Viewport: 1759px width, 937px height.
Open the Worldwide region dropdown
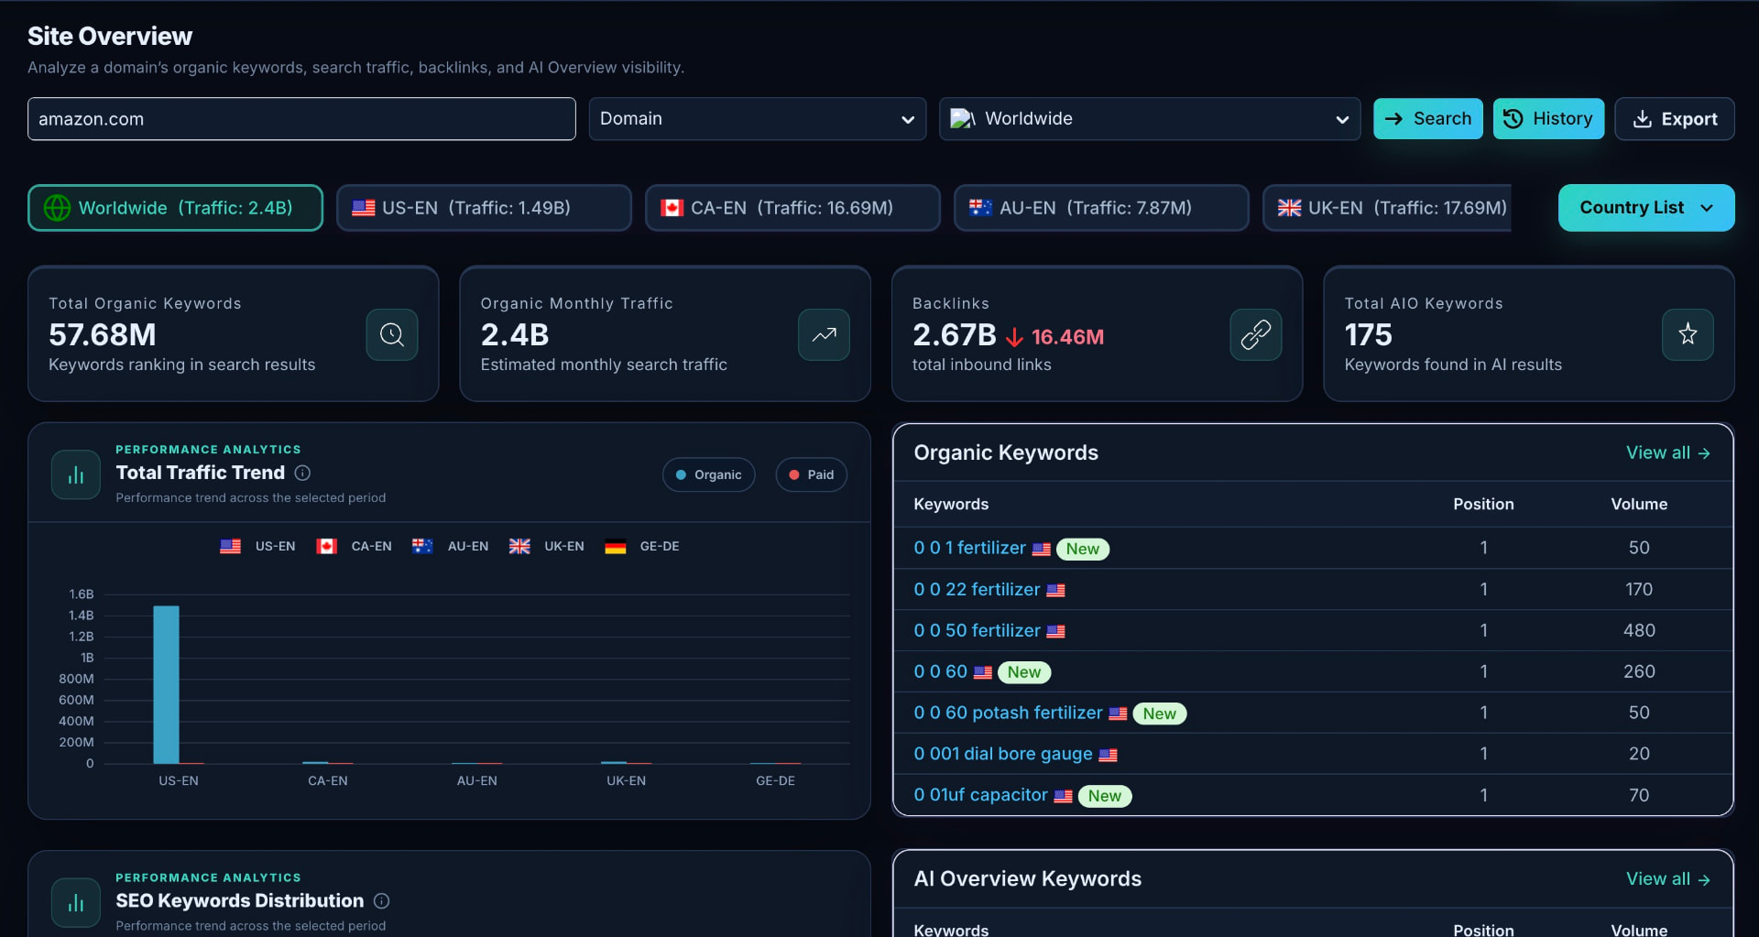click(x=1150, y=119)
